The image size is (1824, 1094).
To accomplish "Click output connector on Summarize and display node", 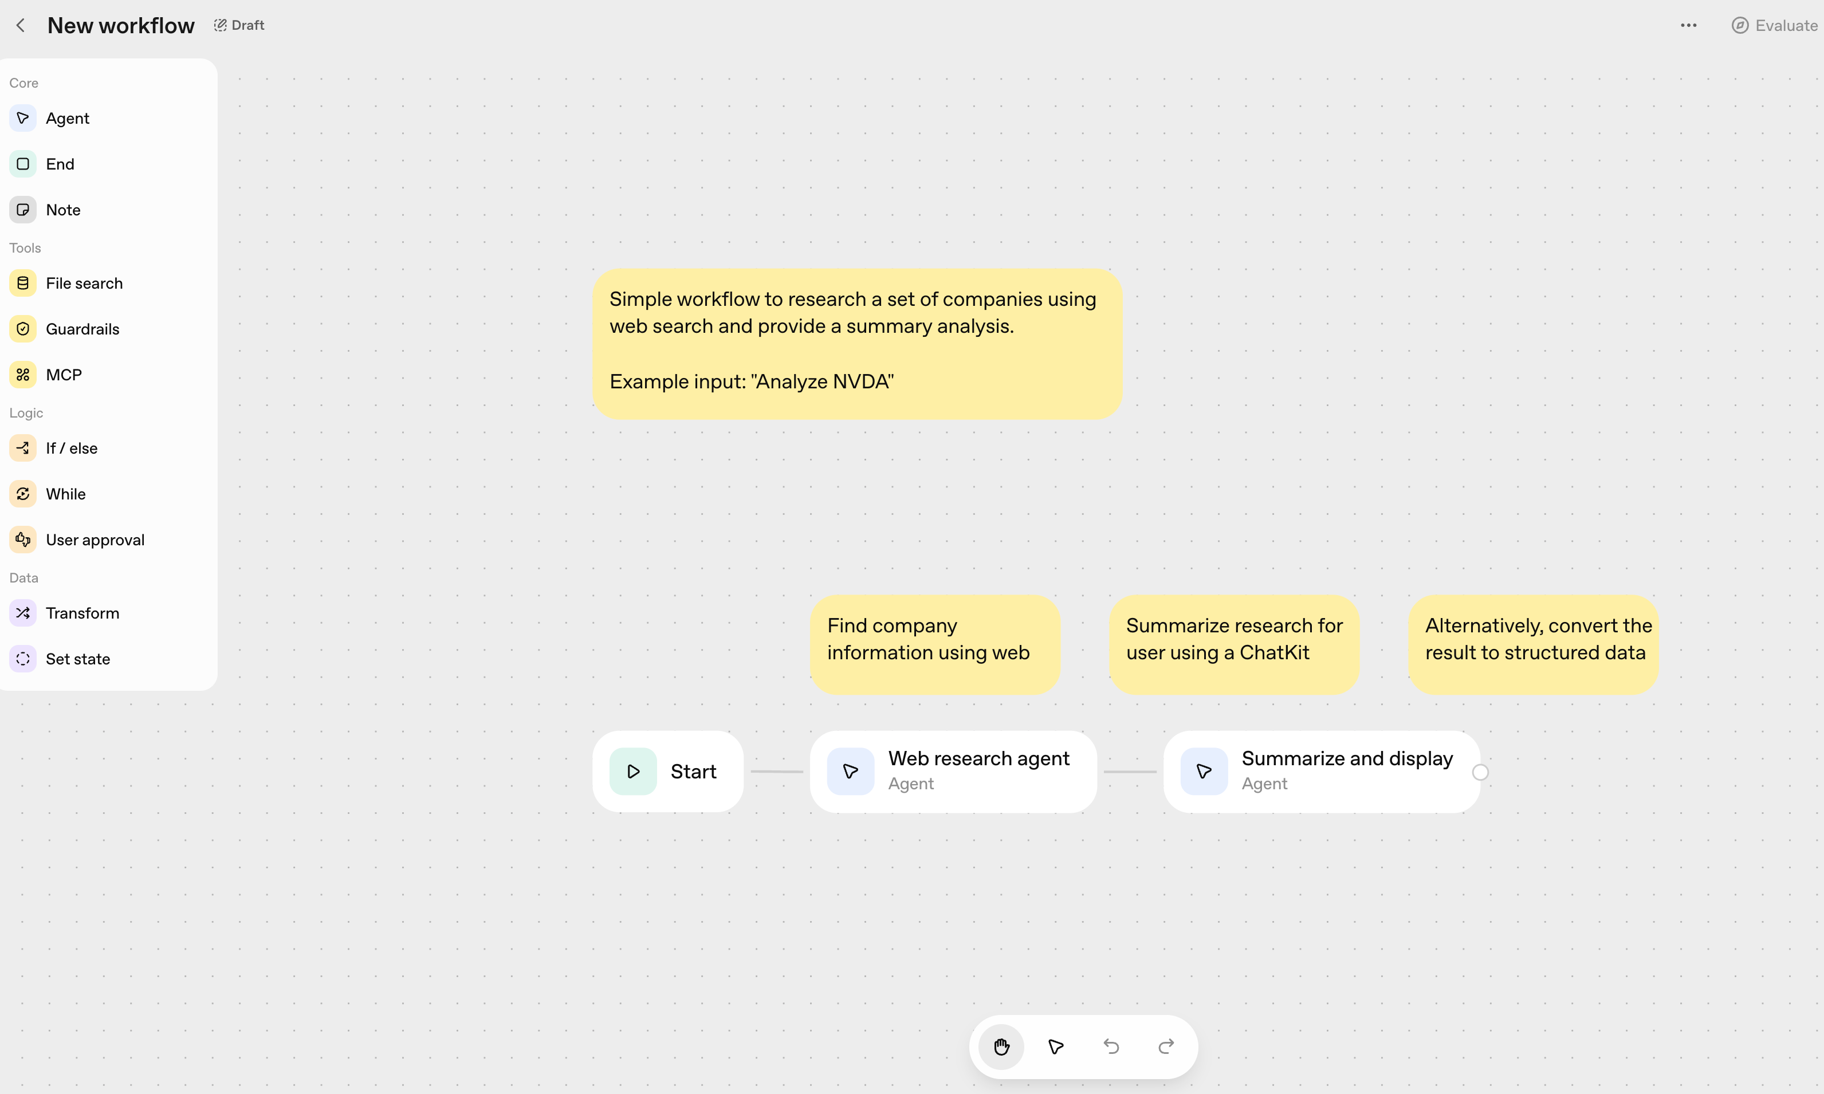I will (1480, 772).
